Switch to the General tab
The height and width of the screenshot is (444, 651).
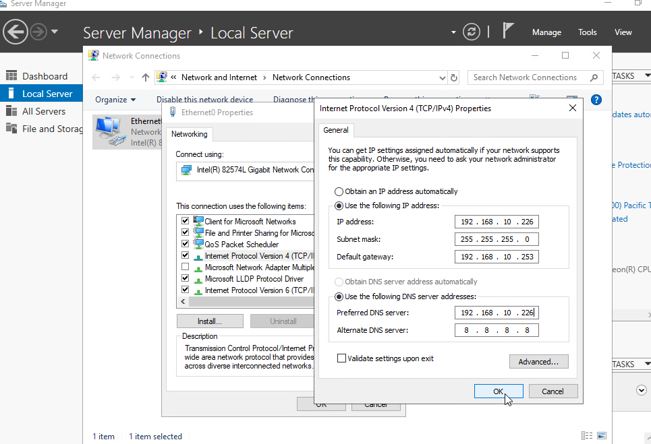point(336,130)
